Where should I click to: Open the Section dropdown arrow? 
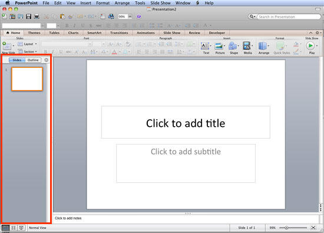coord(36,51)
